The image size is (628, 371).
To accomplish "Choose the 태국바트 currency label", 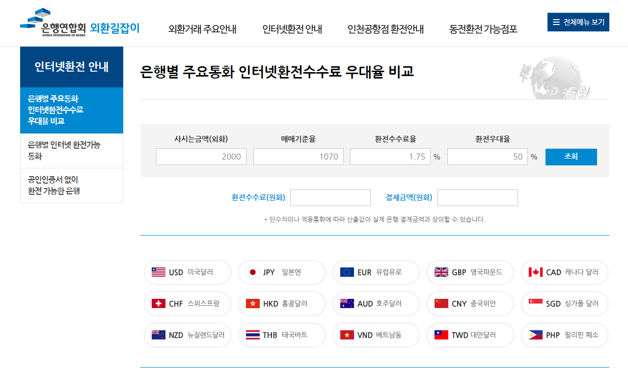I will click(295, 335).
